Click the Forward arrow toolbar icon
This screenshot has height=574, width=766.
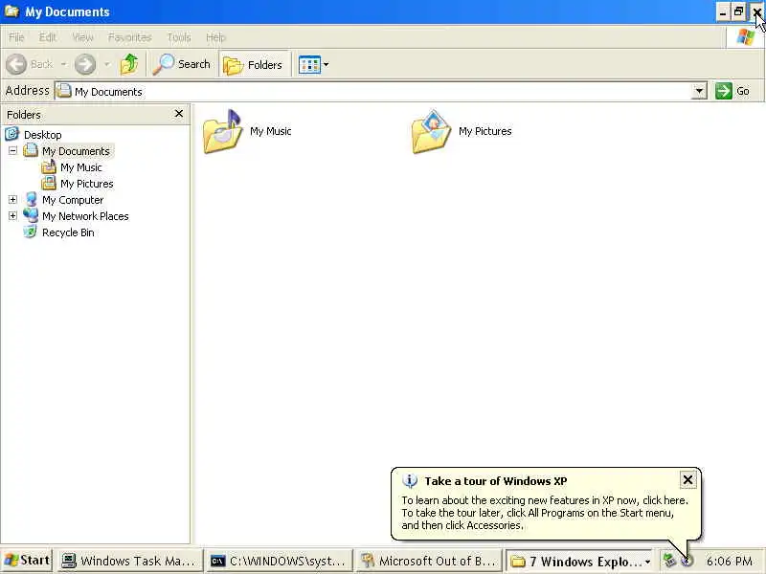[85, 64]
